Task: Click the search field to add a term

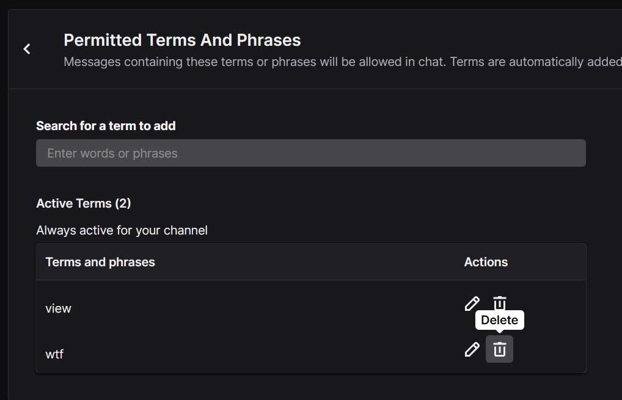Action: point(310,153)
